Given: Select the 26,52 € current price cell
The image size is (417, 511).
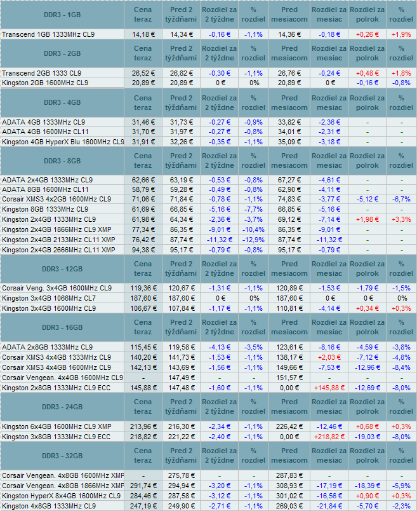Looking at the screenshot, I should [x=143, y=73].
